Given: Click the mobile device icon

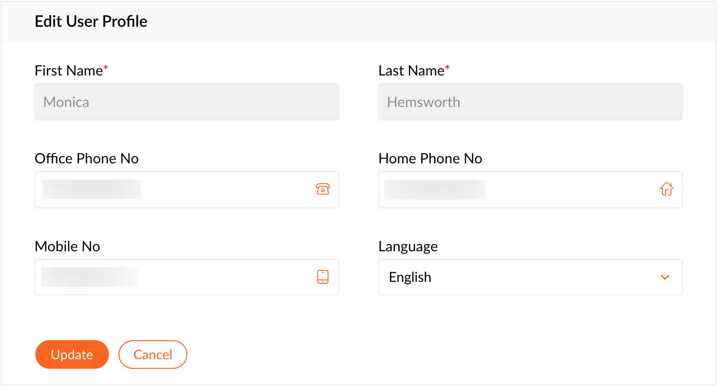Looking at the screenshot, I should click(323, 277).
